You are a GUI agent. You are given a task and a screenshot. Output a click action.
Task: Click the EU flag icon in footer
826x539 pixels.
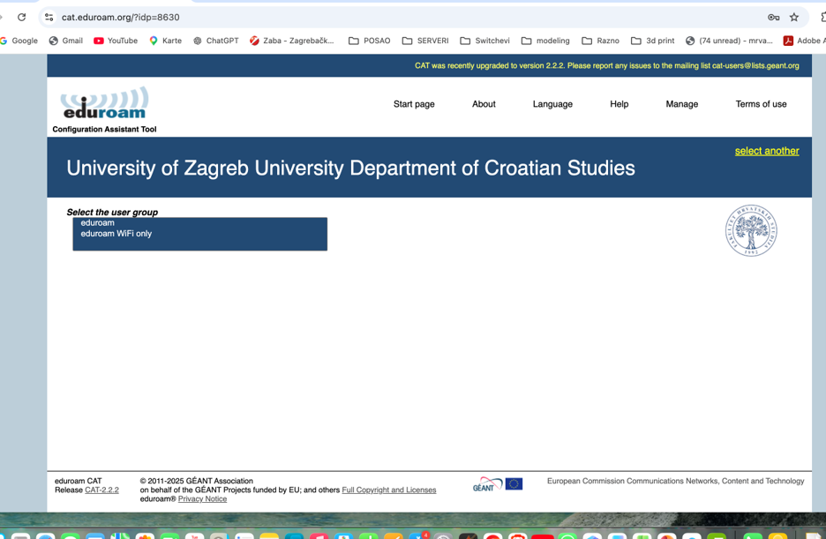click(514, 483)
